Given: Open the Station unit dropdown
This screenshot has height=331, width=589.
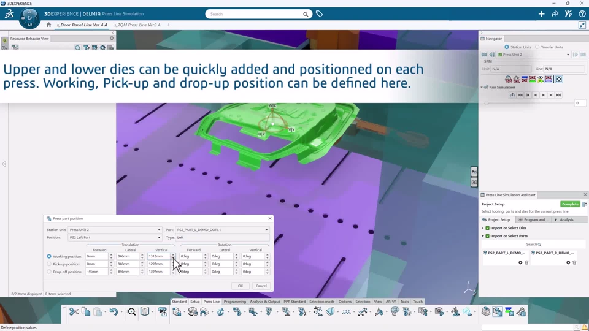Looking at the screenshot, I should coord(115,230).
